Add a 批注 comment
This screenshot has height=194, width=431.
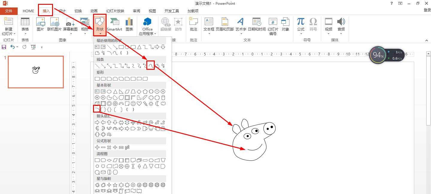[194, 24]
